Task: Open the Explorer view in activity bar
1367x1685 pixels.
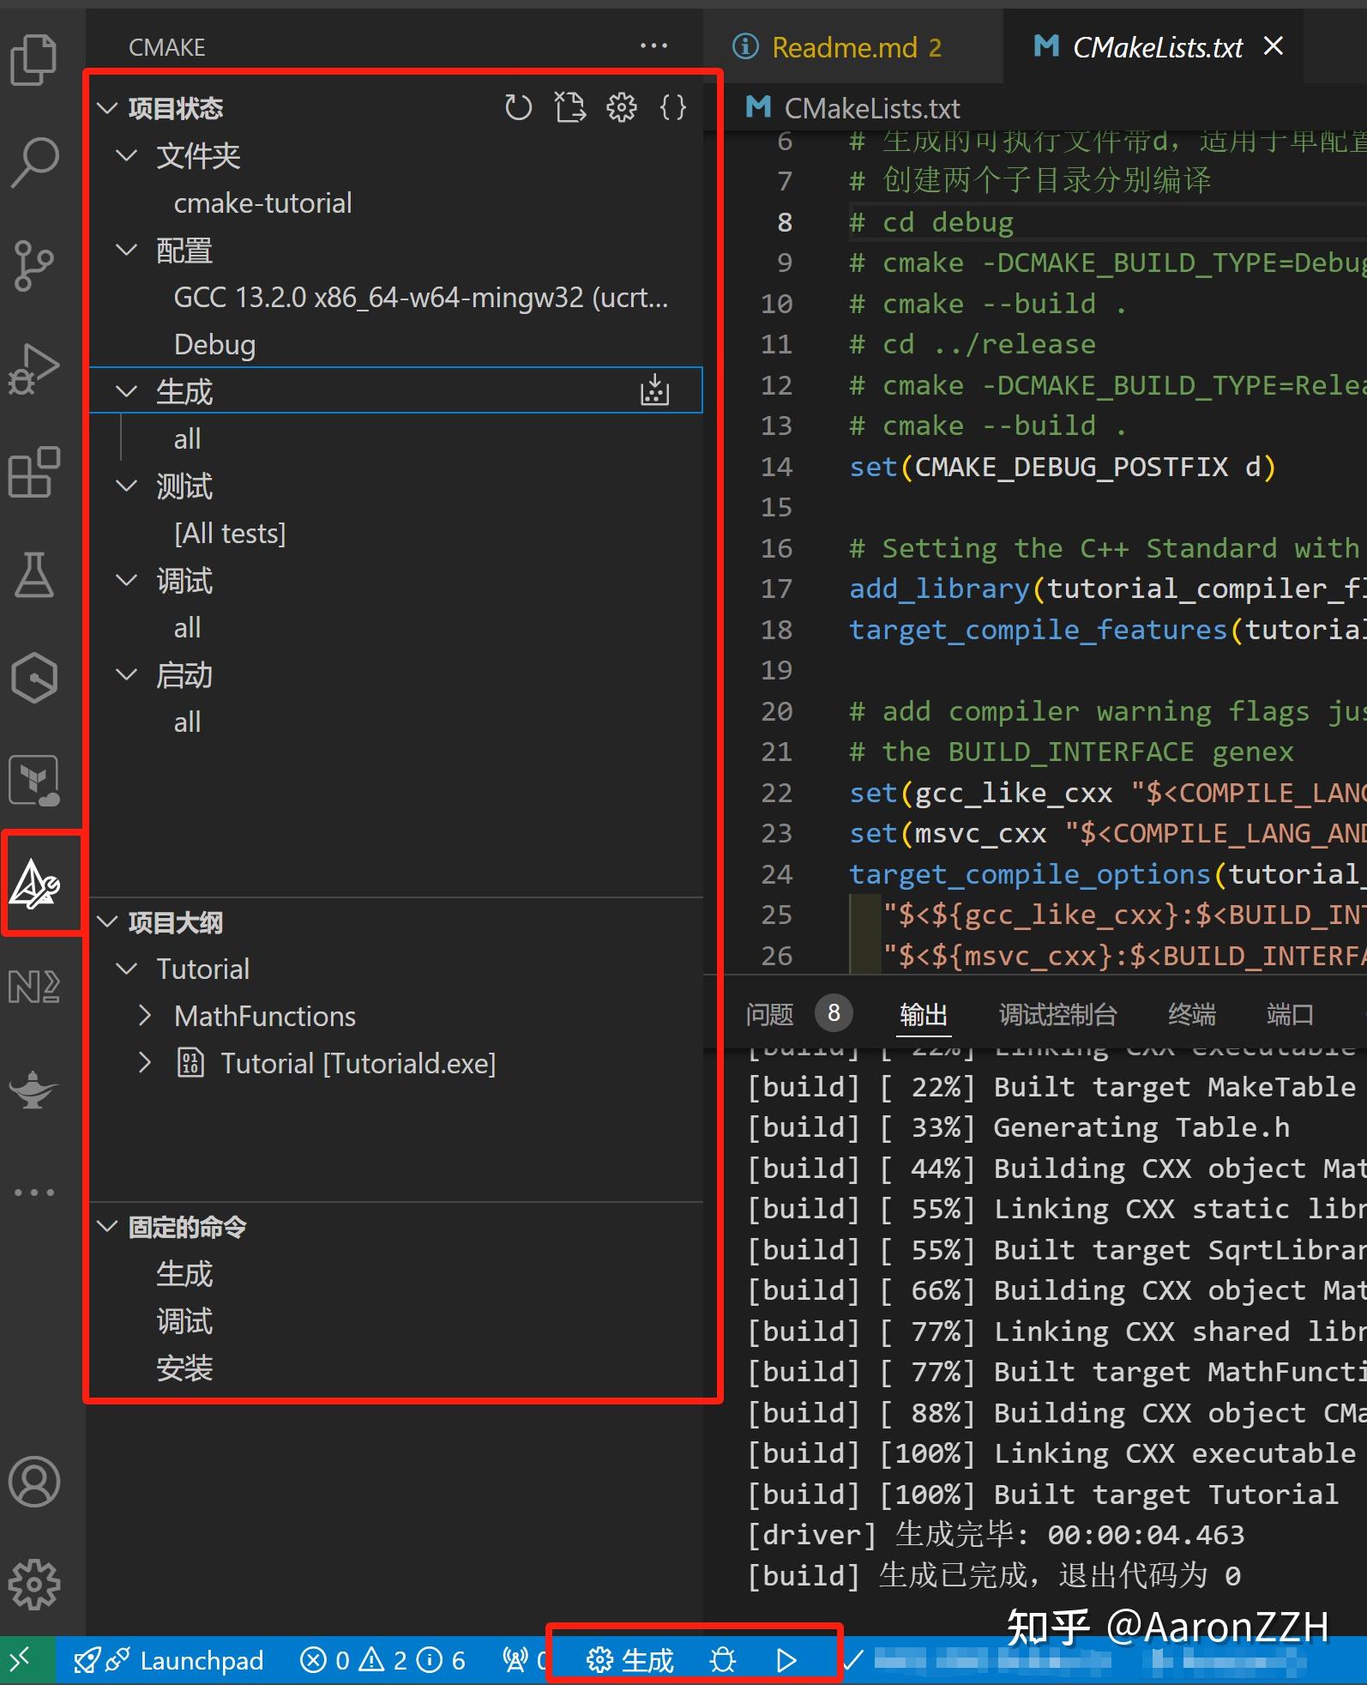Action: [33, 59]
